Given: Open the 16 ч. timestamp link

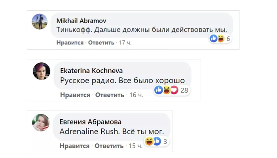Looking at the screenshot, I should 136,95.
